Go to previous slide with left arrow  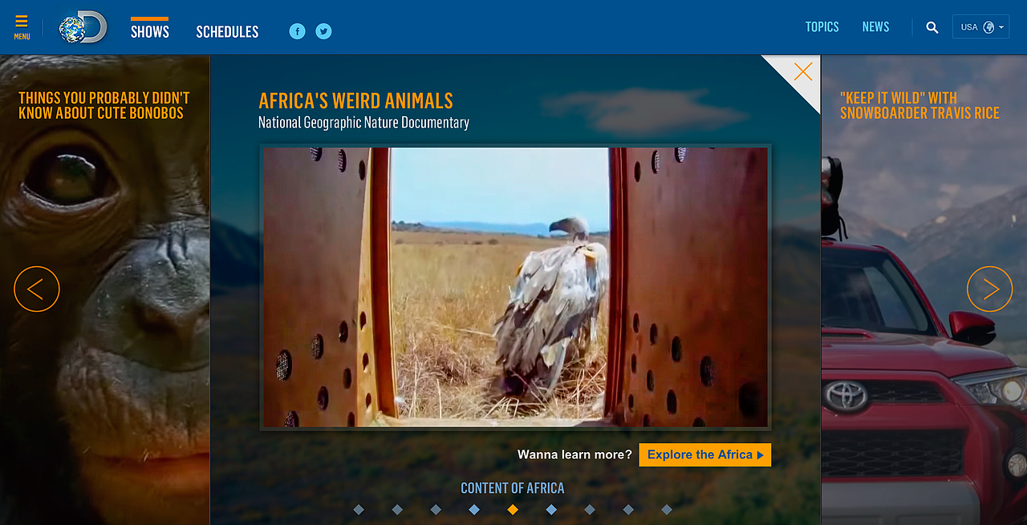click(x=37, y=289)
